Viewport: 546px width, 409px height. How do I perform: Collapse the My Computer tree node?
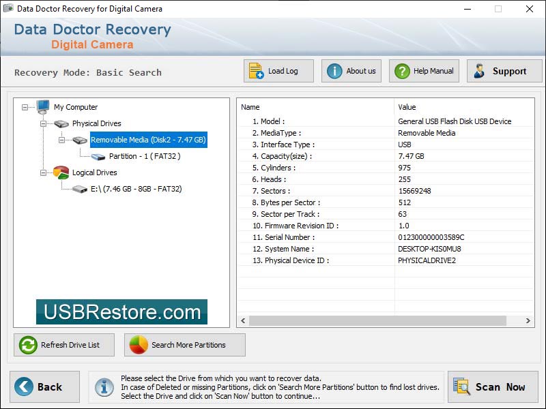coord(26,107)
